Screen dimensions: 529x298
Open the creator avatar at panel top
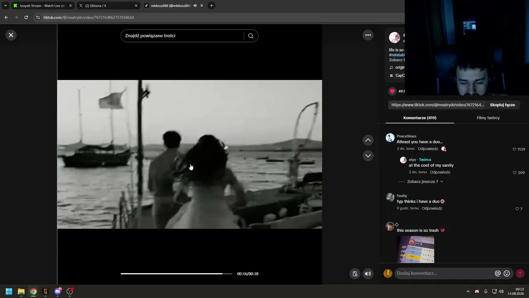coord(395,38)
